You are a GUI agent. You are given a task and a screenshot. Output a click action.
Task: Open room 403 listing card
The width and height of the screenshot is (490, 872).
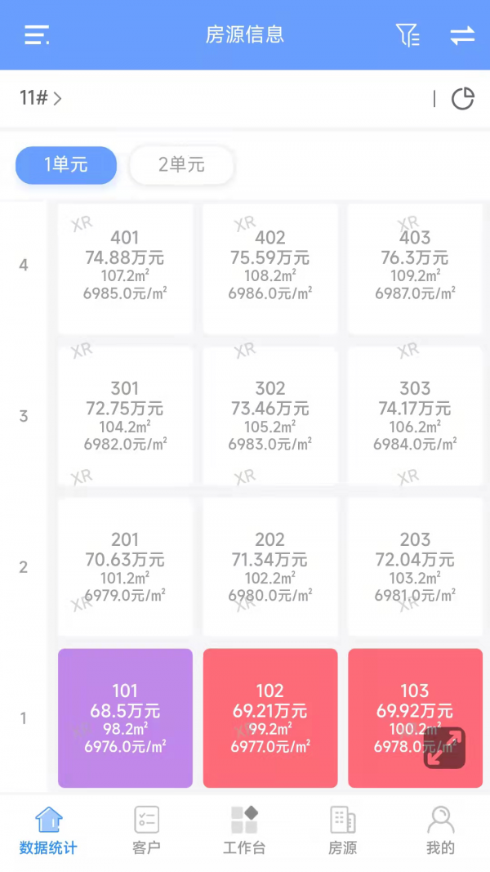pos(415,268)
